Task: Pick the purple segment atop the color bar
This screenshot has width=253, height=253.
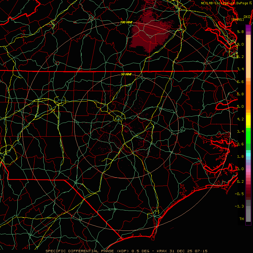Action: coord(248,28)
